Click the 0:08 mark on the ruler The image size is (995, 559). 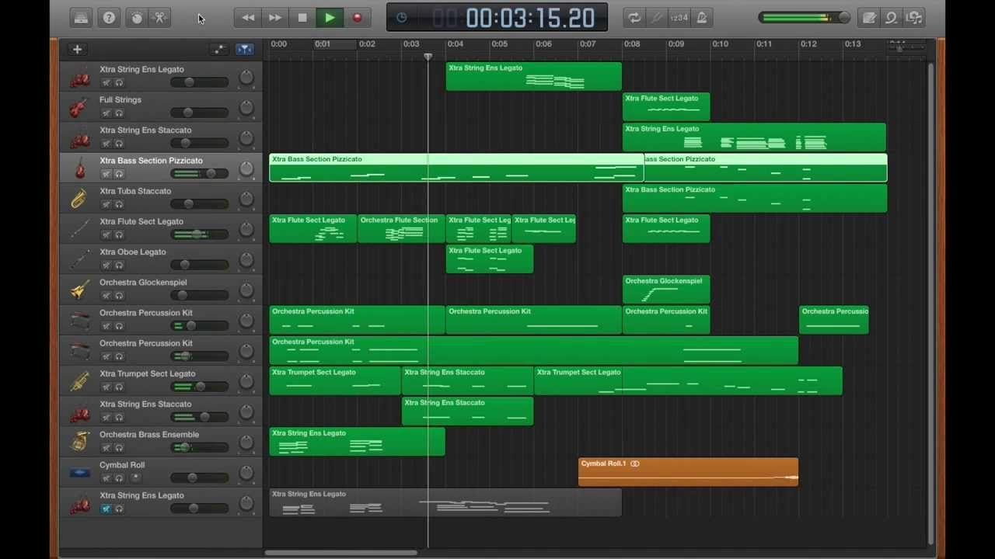point(632,44)
